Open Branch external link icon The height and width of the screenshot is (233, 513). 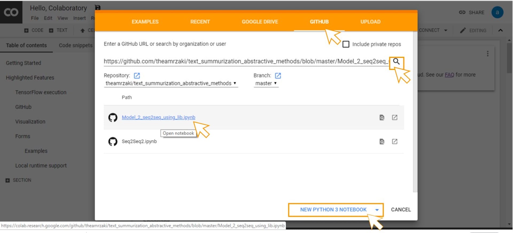(278, 76)
